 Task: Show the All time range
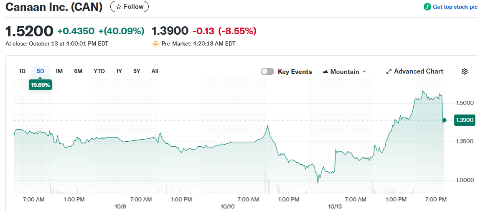coord(155,71)
